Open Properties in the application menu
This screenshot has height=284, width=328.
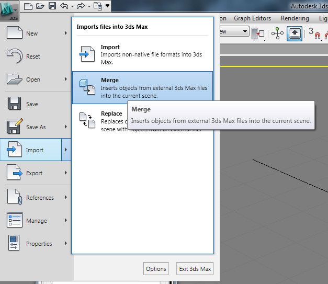point(36,243)
